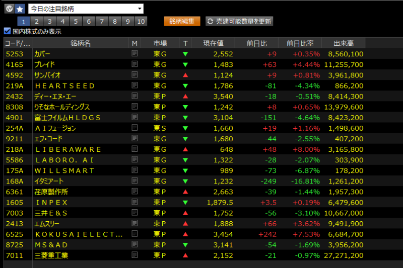The width and height of the screenshot is (403, 268).
Task: Open memo icon for エムスリー row
Action: [135, 223]
